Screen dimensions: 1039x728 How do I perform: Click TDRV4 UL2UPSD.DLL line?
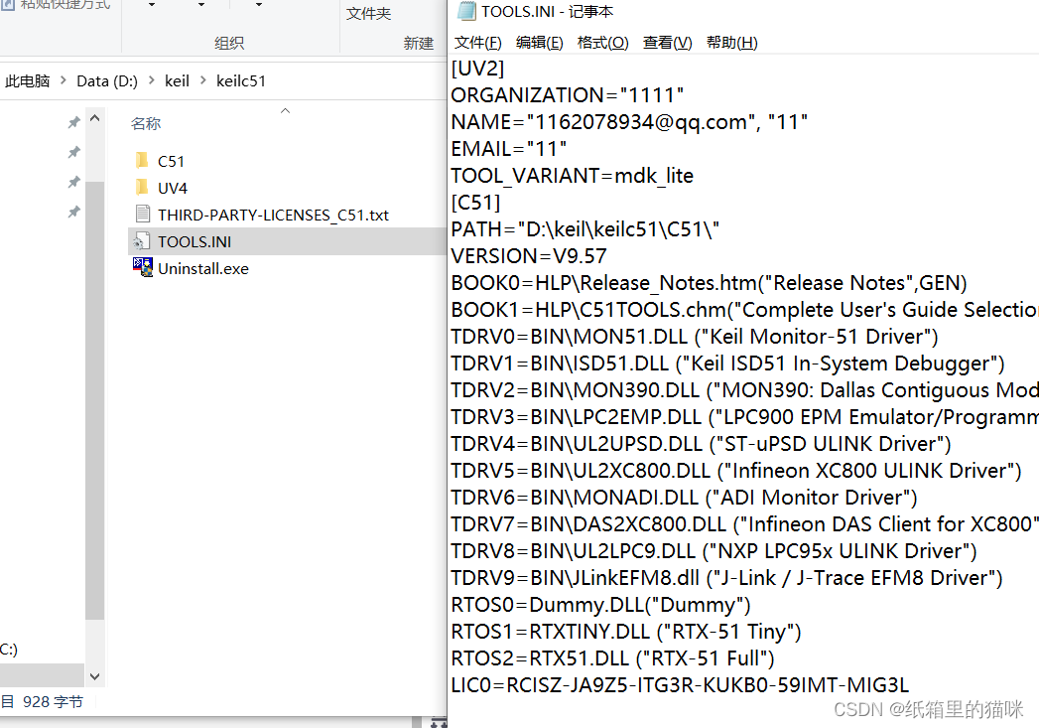point(701,444)
